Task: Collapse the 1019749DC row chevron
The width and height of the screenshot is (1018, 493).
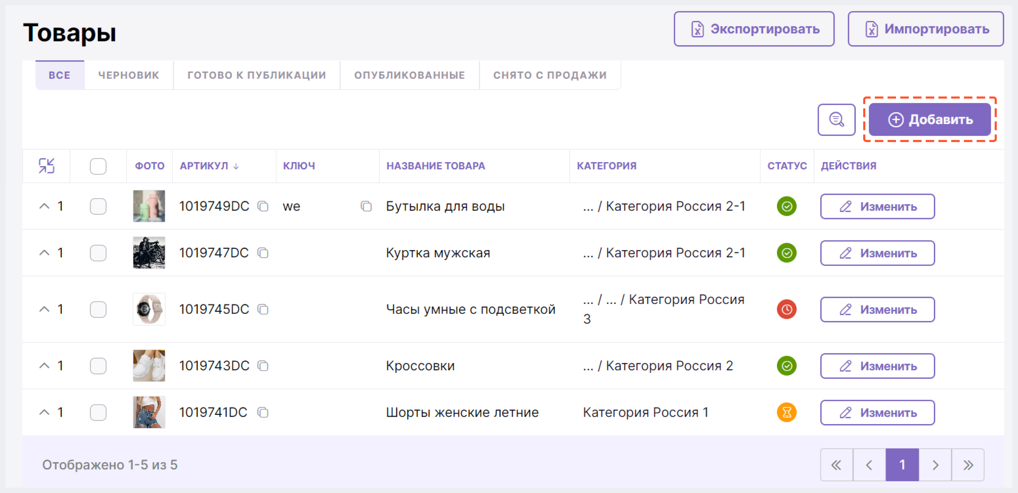Action: [x=44, y=206]
